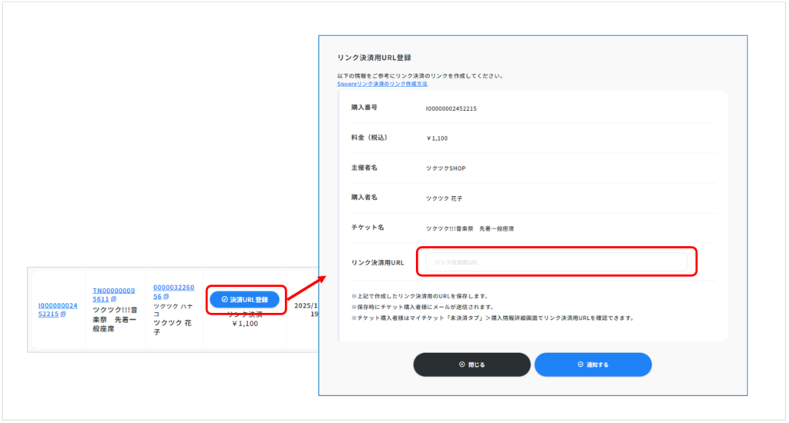Click 購入者名 value ツクツク 花子 in dialog
The width and height of the screenshot is (789, 423).
point(444,198)
